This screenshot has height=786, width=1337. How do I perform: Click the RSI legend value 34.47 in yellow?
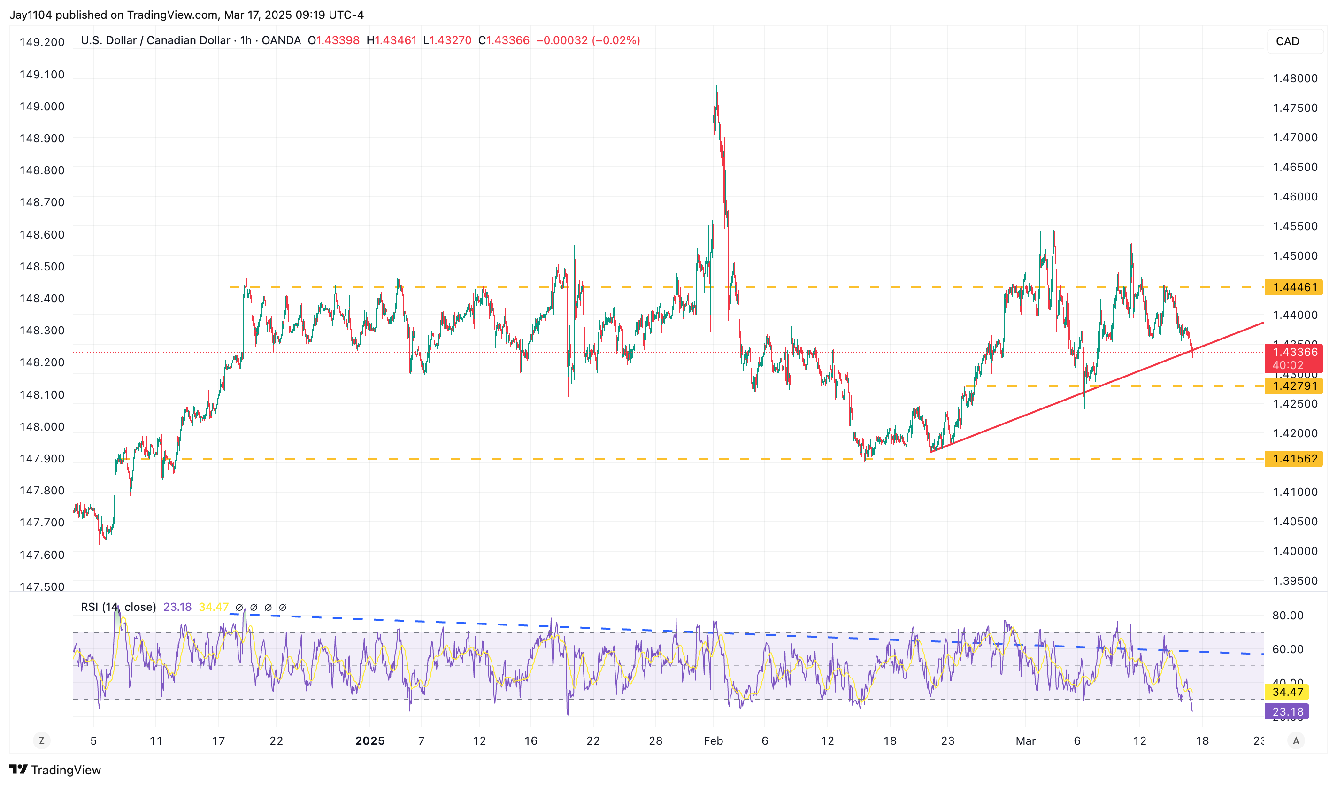213,607
